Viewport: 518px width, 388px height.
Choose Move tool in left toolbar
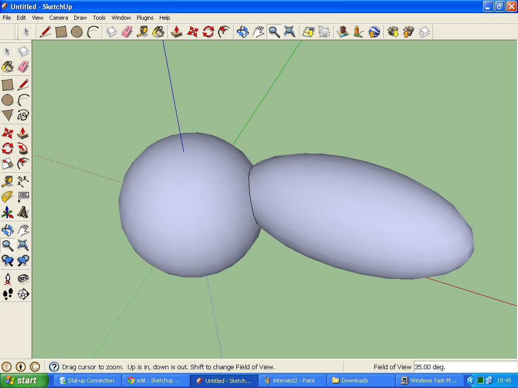click(x=7, y=133)
